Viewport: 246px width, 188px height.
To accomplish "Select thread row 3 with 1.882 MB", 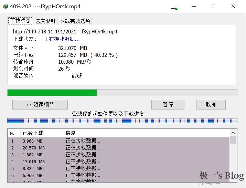I will pos(119,155).
